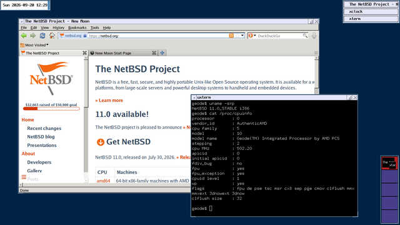Click the Most Visited folder icon

22,45
